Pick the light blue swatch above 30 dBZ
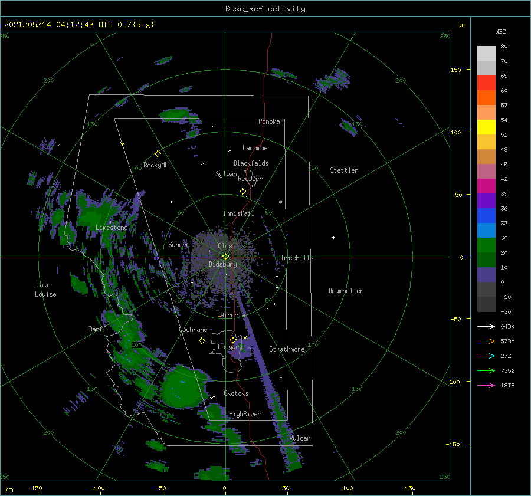Screen dimensions: 531x496 pyautogui.click(x=486, y=231)
